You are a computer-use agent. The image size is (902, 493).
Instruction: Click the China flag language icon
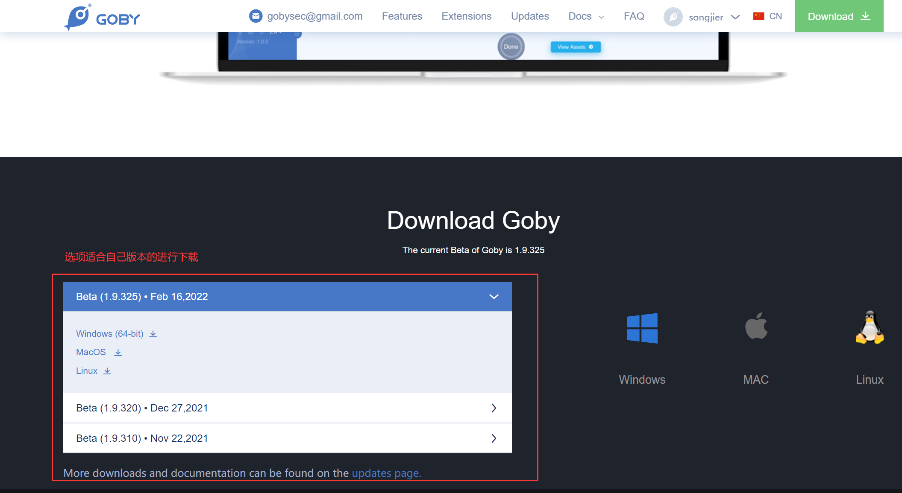pos(758,16)
